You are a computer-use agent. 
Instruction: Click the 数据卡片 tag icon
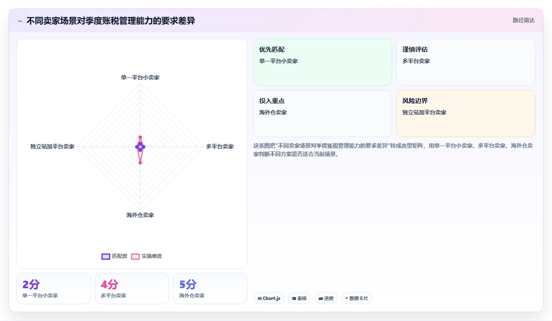pos(347,298)
